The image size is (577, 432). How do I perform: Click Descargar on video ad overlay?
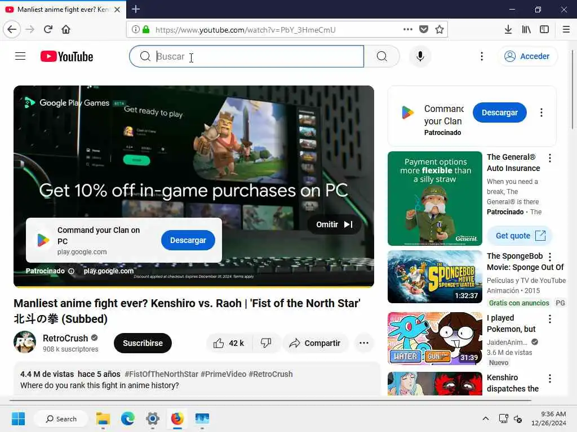188,240
